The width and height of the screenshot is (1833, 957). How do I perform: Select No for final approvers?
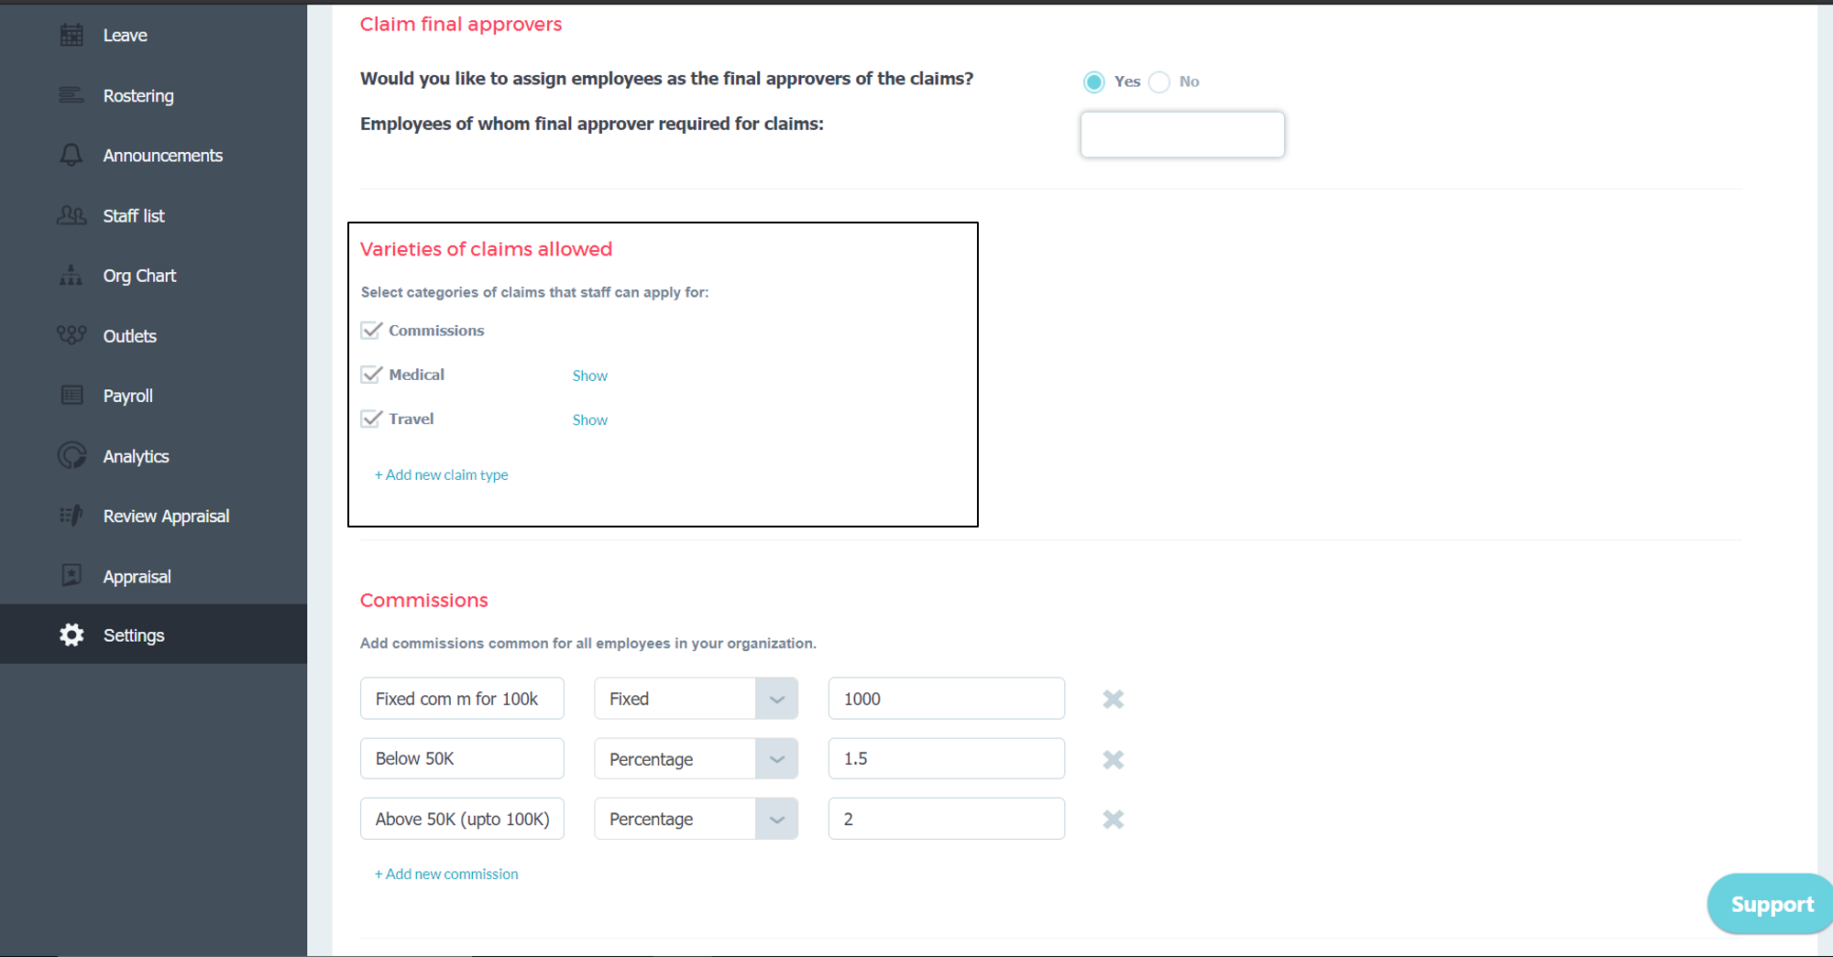tap(1159, 82)
